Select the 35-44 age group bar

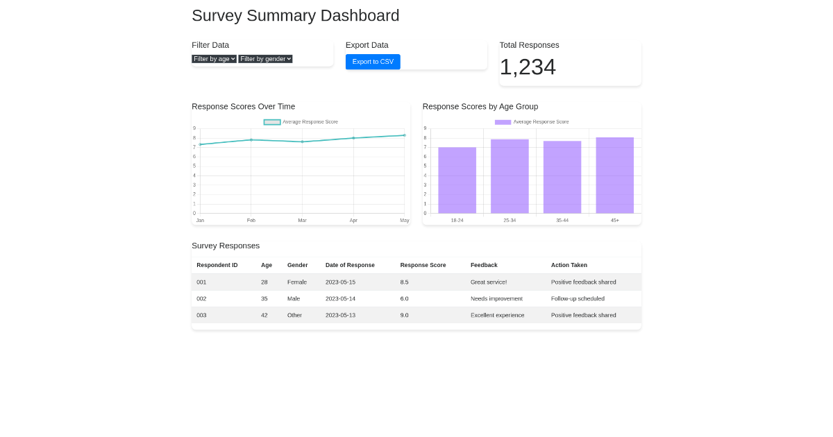[562, 175]
